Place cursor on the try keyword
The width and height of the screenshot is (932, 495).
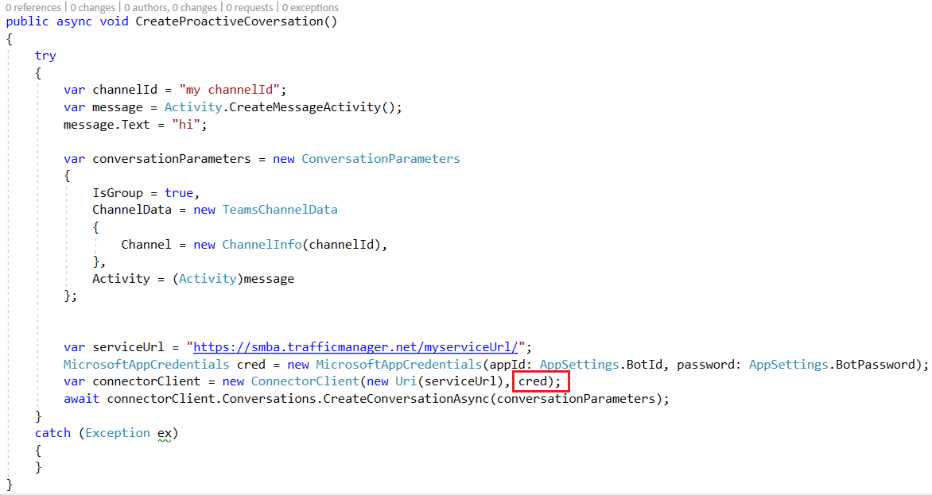coord(45,55)
